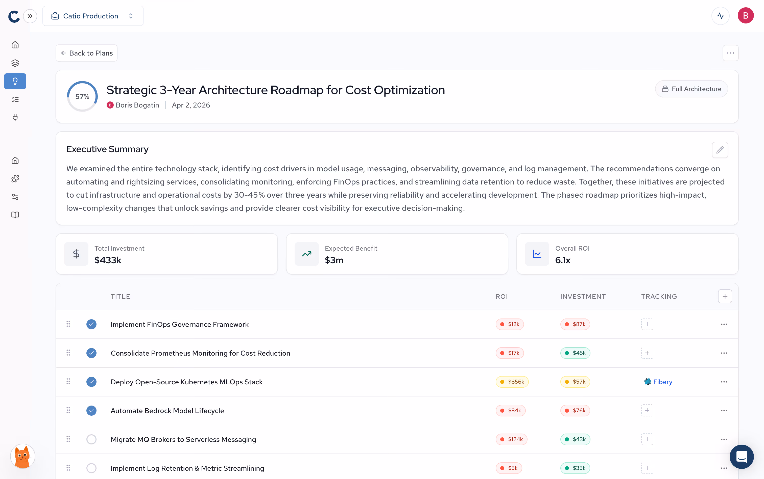The width and height of the screenshot is (764, 479).
Task: Open row menu for Deploy Open-Source Kubernetes MLOps
Action: 724,382
